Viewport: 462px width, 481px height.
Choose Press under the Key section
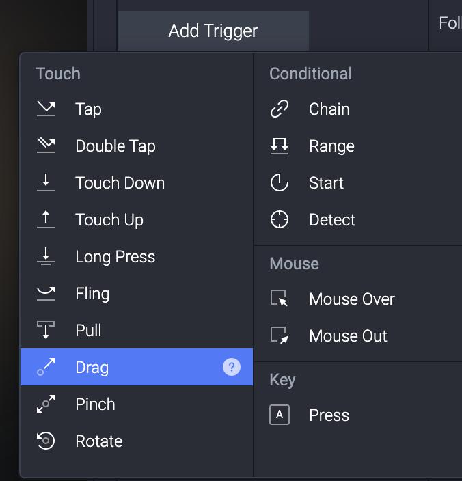[329, 415]
